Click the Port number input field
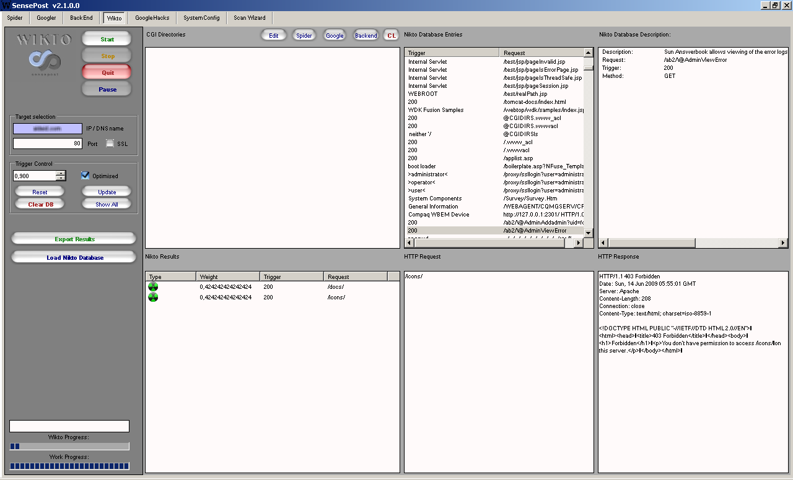 [x=48, y=144]
